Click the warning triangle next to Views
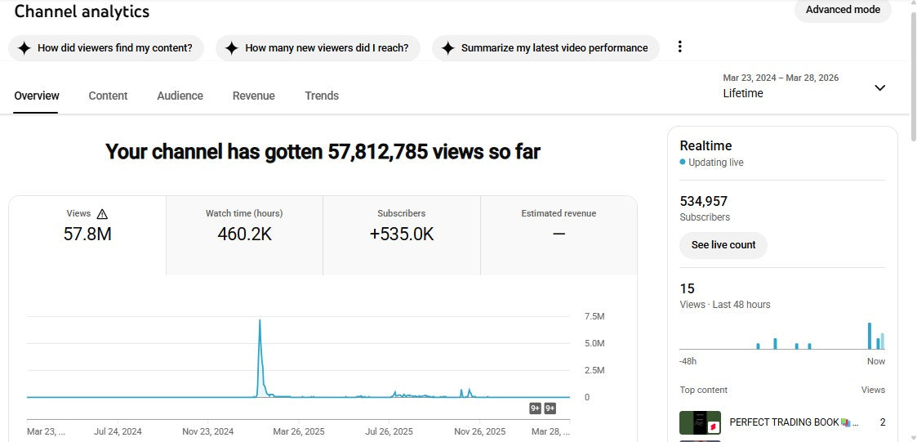Screen dimensions: 917x442 pos(102,214)
